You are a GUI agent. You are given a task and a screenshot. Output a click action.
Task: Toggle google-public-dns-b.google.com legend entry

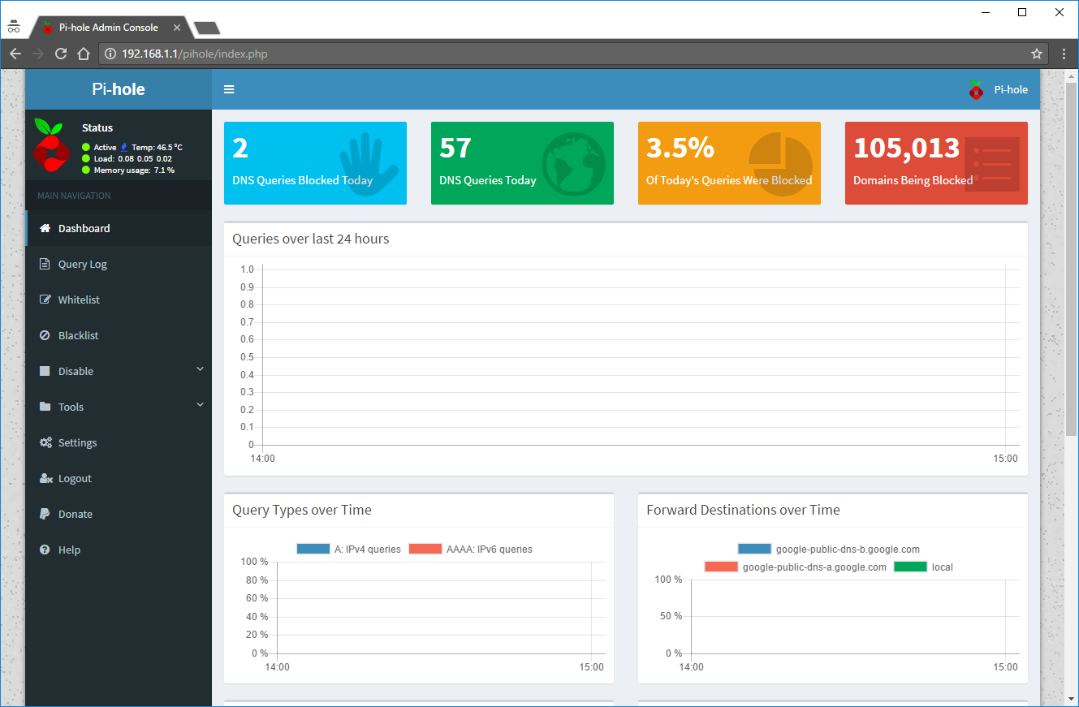pos(829,550)
